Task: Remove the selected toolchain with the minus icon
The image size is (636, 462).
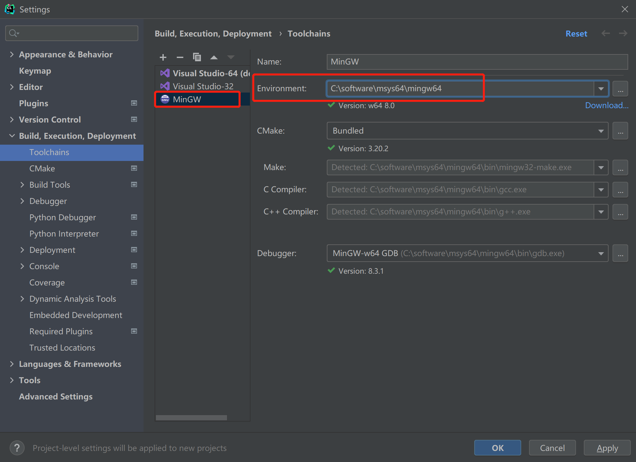Action: (x=180, y=57)
